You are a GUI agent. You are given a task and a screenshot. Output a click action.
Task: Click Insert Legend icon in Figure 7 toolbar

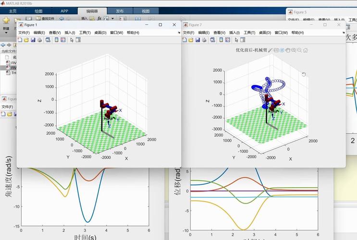[x=228, y=40]
